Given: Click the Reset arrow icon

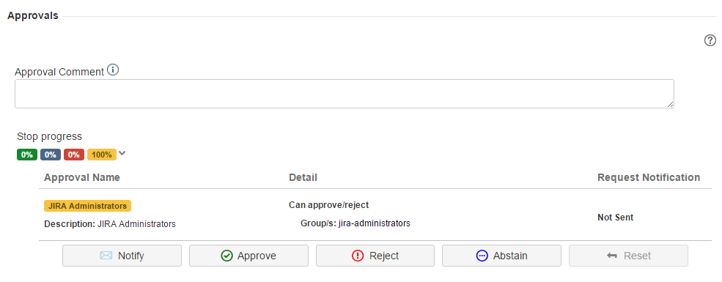Looking at the screenshot, I should [x=612, y=256].
